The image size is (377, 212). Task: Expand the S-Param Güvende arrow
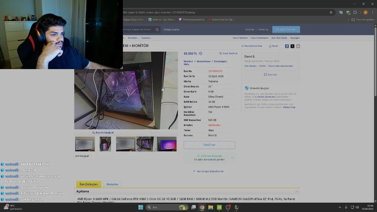point(232,158)
